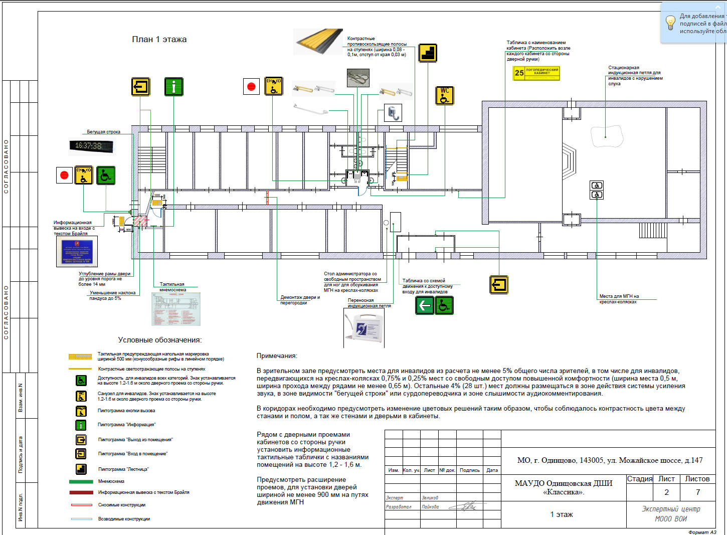Select the induction loop outline in the hall
This screenshot has width=727, height=535.
[607, 136]
